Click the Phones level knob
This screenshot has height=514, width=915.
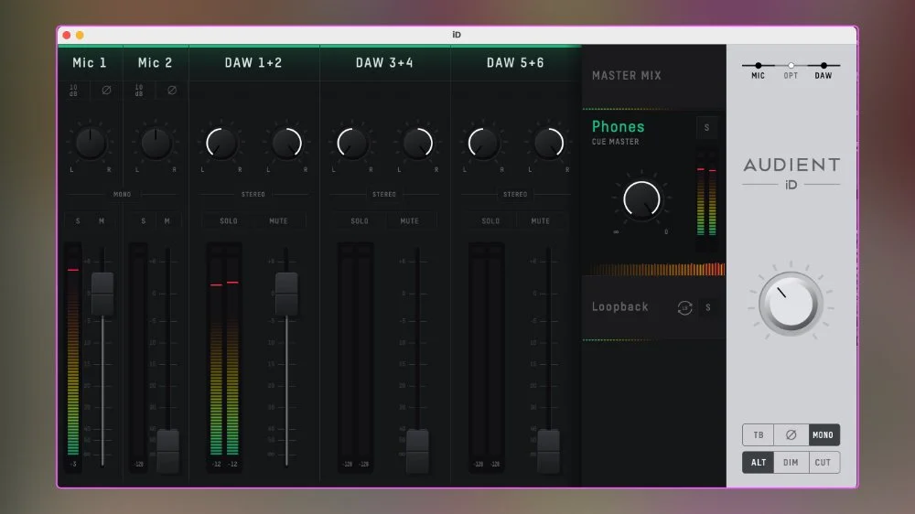[641, 199]
